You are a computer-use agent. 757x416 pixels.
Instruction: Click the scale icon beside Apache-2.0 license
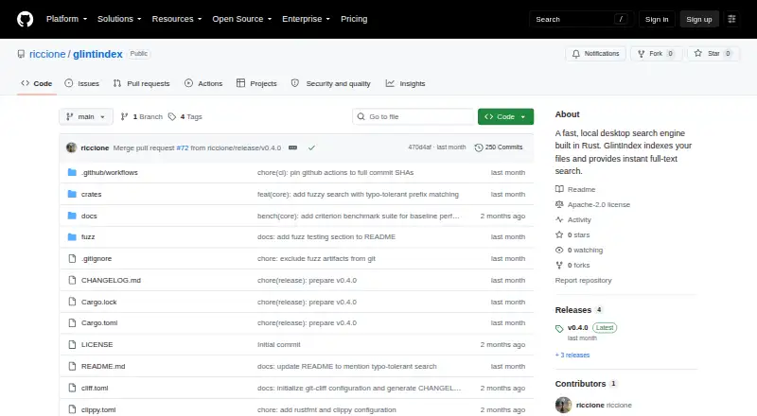(x=559, y=204)
